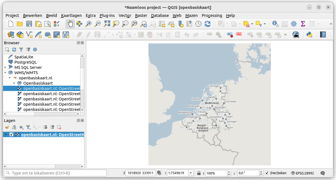Select PostgreSQL in the Browser tree

(x=26, y=62)
